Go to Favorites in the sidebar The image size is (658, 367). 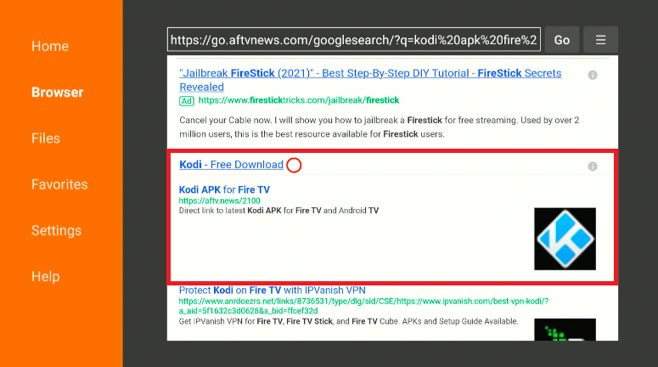pos(59,184)
